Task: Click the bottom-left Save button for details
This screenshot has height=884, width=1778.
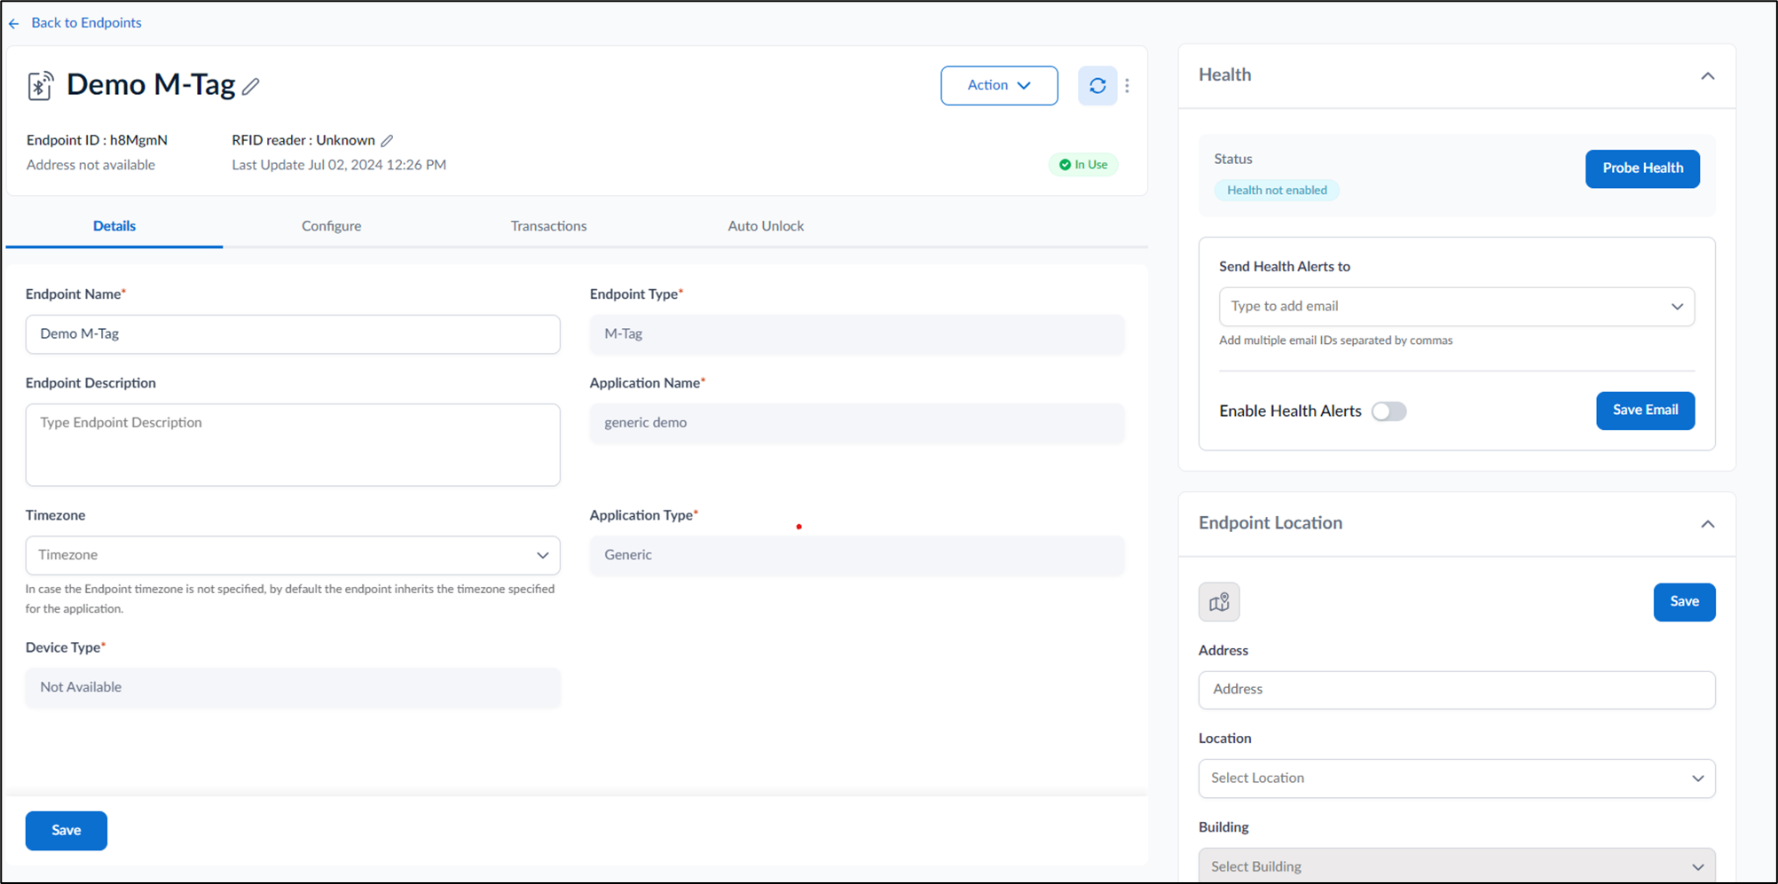Action: click(x=67, y=831)
